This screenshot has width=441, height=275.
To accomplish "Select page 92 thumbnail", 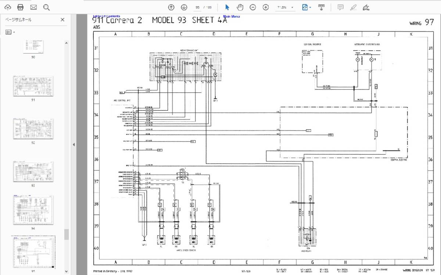I will pos(33,129).
